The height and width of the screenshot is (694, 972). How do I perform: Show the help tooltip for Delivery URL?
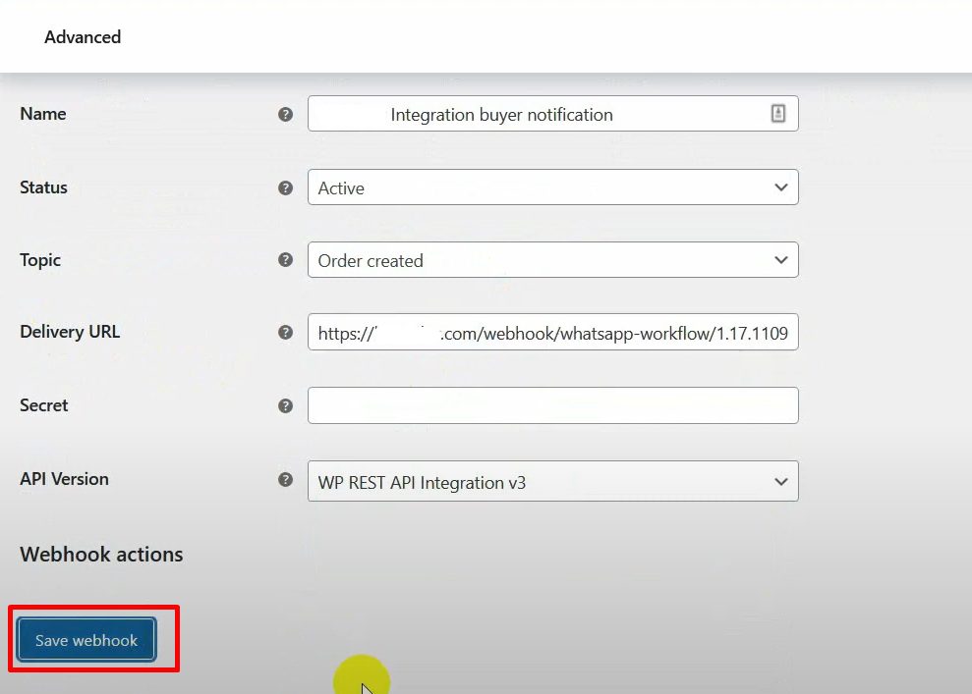tap(285, 333)
